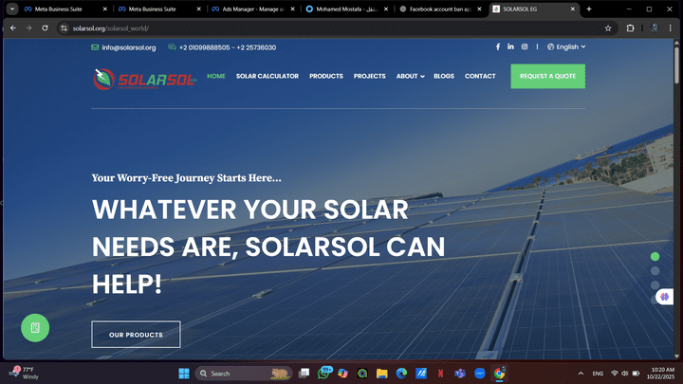Screen dimensions: 683x384
Task: Open weather widget showing 77°F
Action: pyautogui.click(x=25, y=374)
